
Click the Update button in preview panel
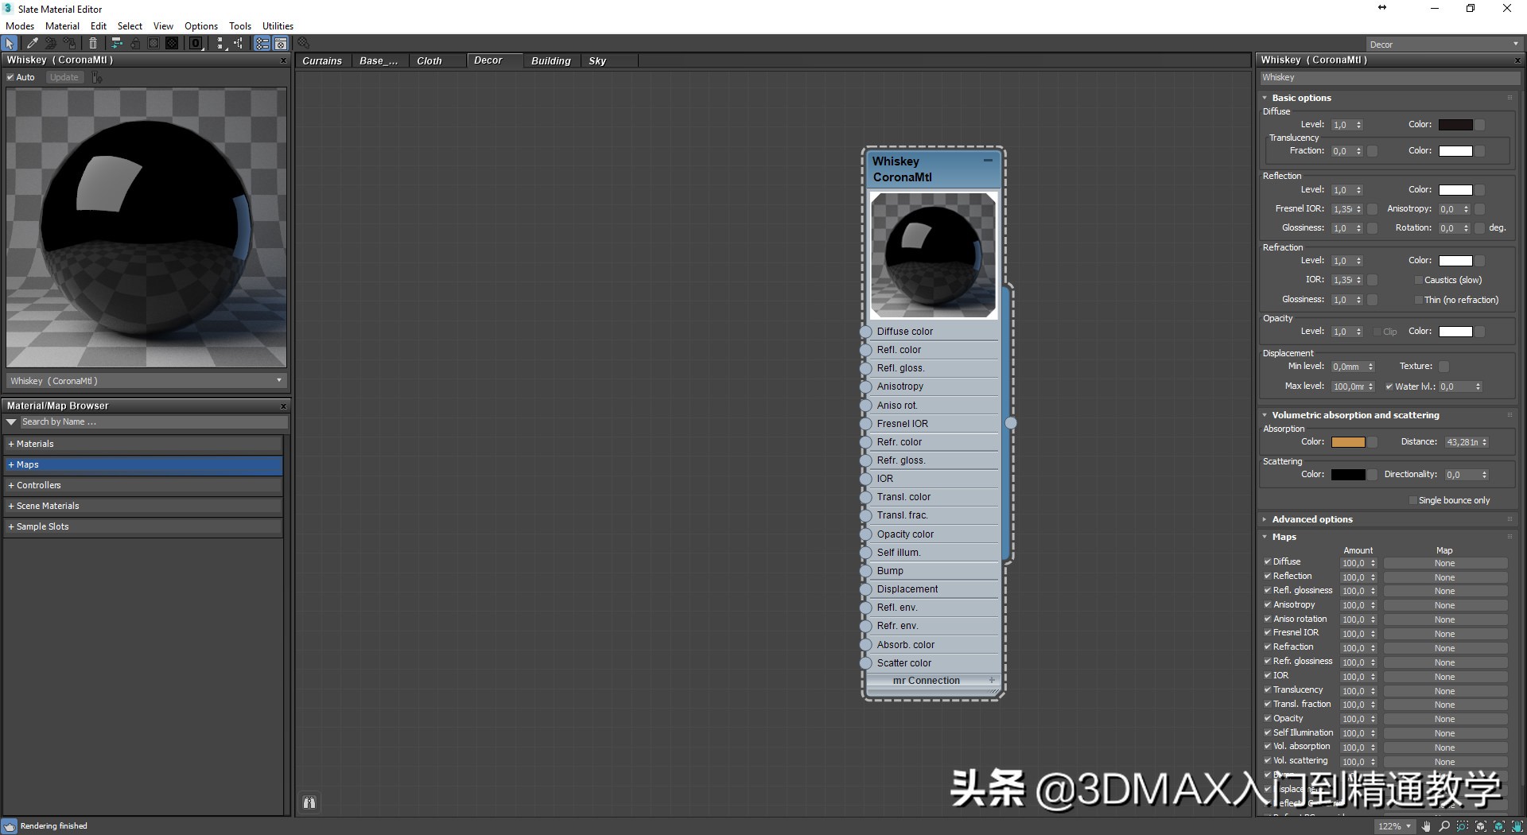tap(64, 77)
